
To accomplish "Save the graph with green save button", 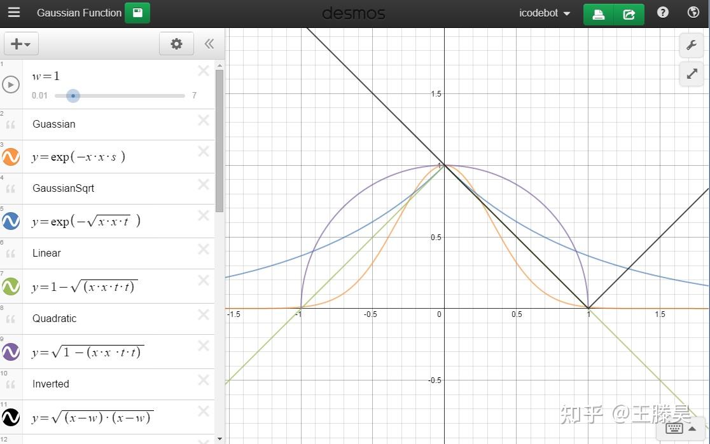I will 137,13.
